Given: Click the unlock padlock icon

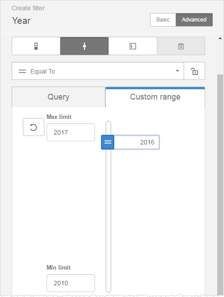Looking at the screenshot, I should [x=194, y=71].
